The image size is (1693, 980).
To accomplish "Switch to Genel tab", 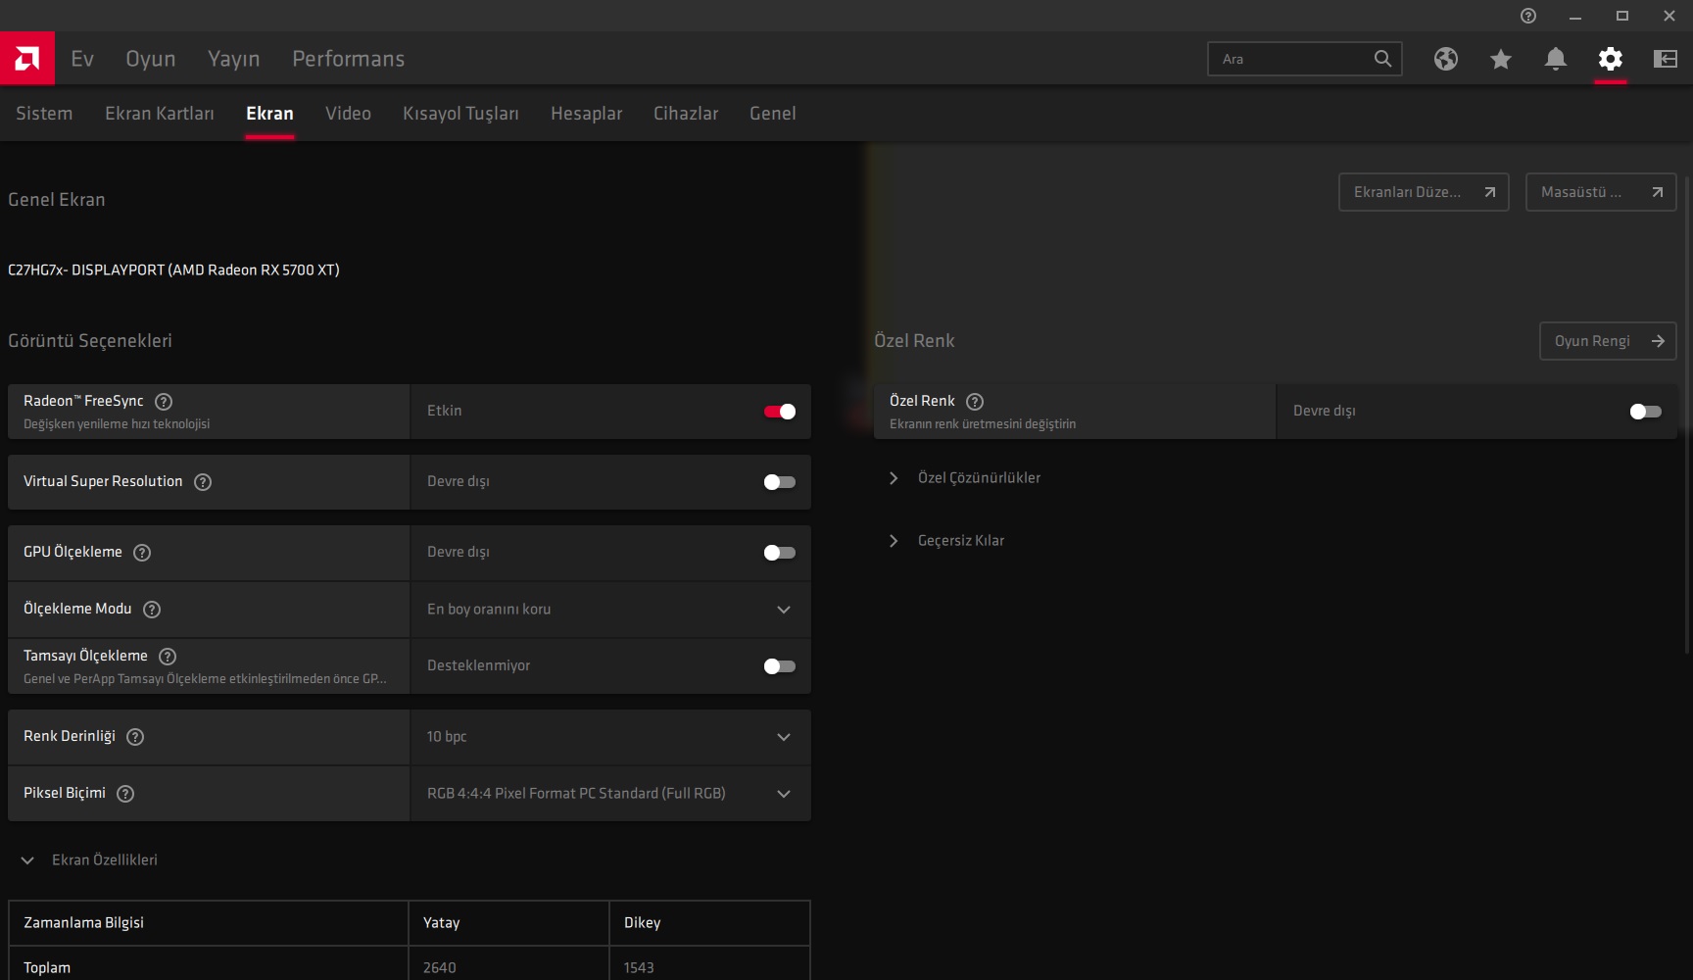I will 773,114.
